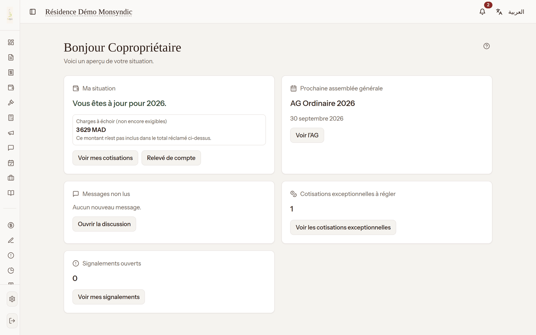Open the open-book icon in sidebar
536x335 pixels.
click(11, 193)
